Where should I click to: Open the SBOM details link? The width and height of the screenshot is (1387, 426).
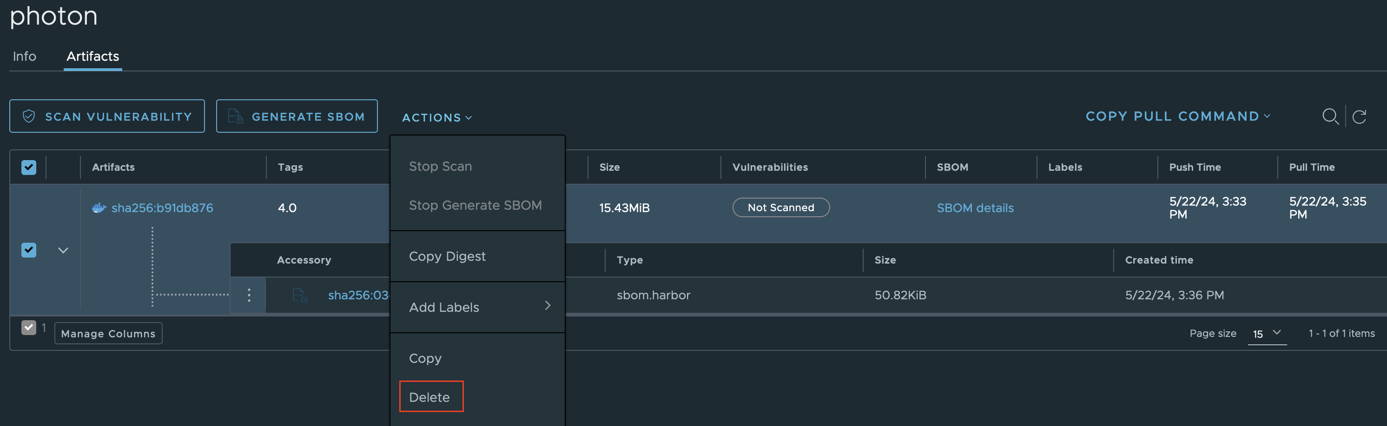click(975, 207)
